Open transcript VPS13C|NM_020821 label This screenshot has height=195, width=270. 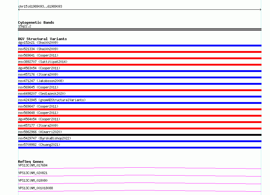click(x=33, y=173)
